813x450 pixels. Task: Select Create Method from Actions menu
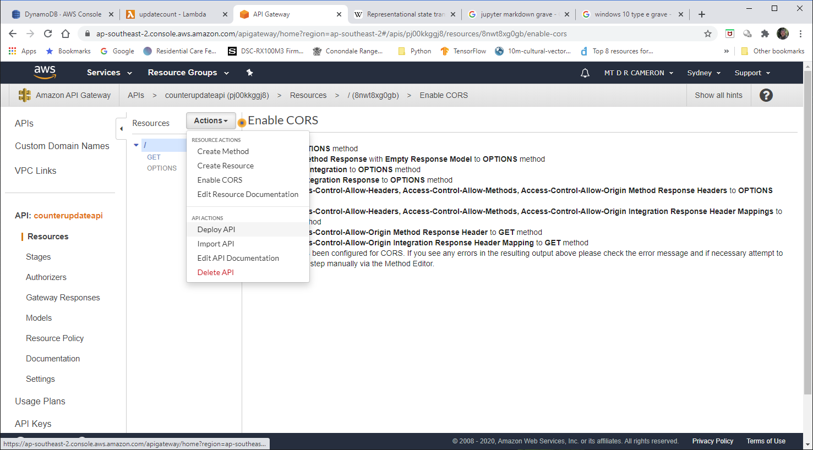point(223,151)
